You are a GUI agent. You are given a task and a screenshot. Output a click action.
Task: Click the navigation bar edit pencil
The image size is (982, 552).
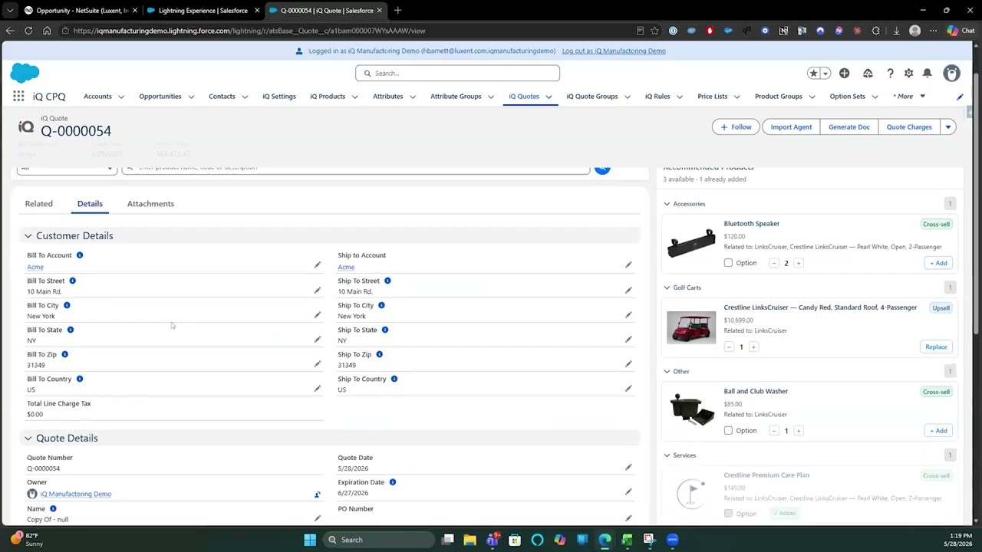pos(960,97)
